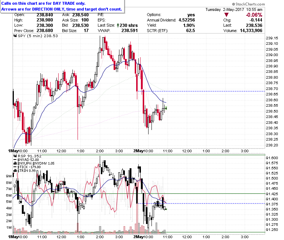Click the Low value 238.300

pyautogui.click(x=45, y=25)
